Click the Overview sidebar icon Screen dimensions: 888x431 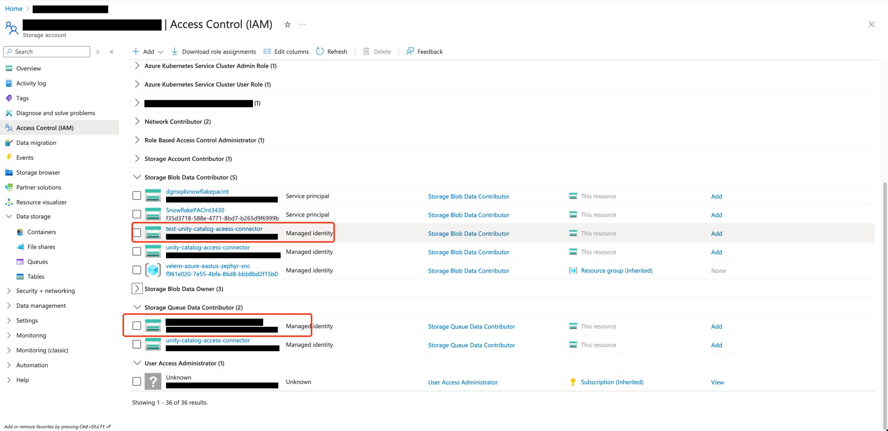9,68
